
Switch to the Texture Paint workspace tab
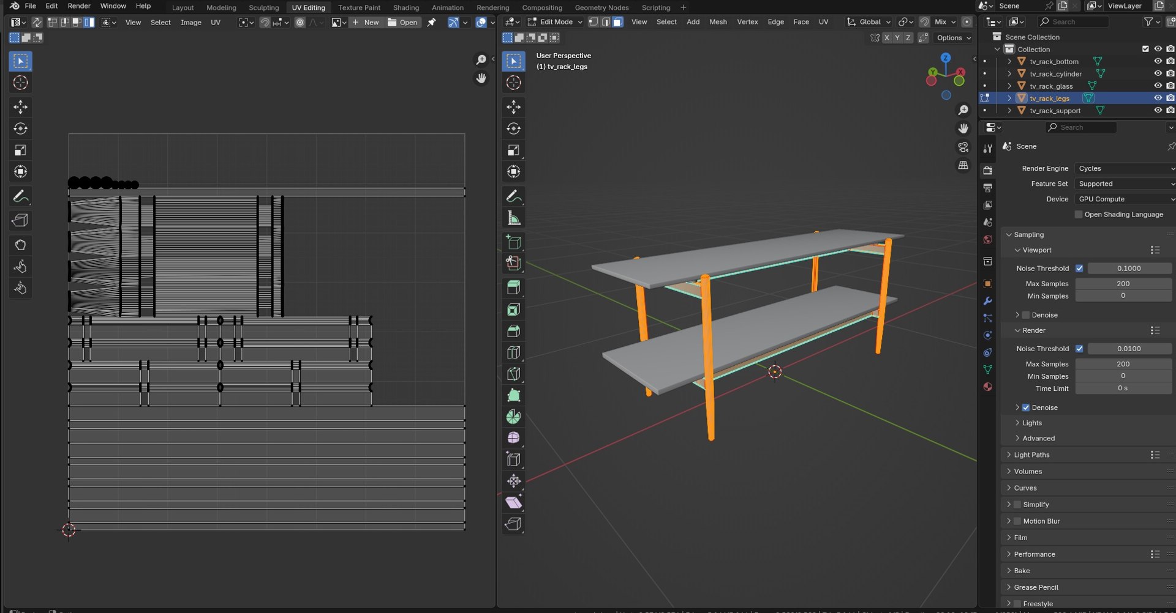point(359,7)
